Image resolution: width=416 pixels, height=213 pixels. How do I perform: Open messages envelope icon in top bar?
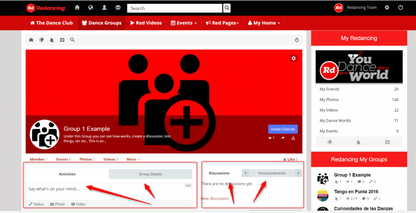118,8
